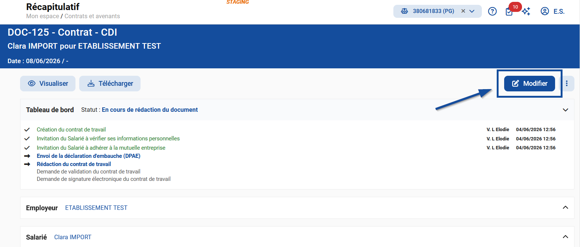Click the Modifier button
580x247 pixels.
pos(529,84)
